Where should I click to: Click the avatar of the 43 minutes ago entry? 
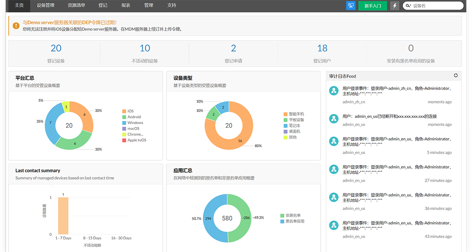tap(334, 225)
